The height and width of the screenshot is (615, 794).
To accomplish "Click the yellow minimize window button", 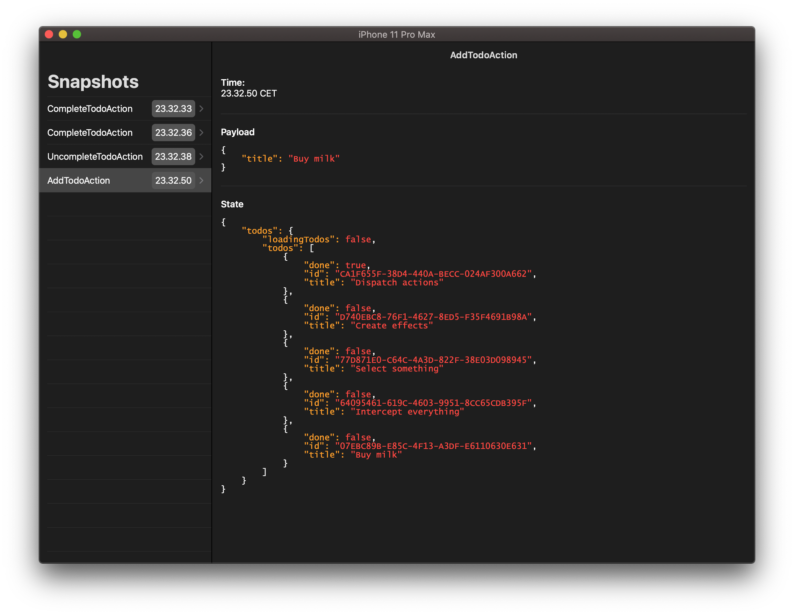I will tap(63, 35).
